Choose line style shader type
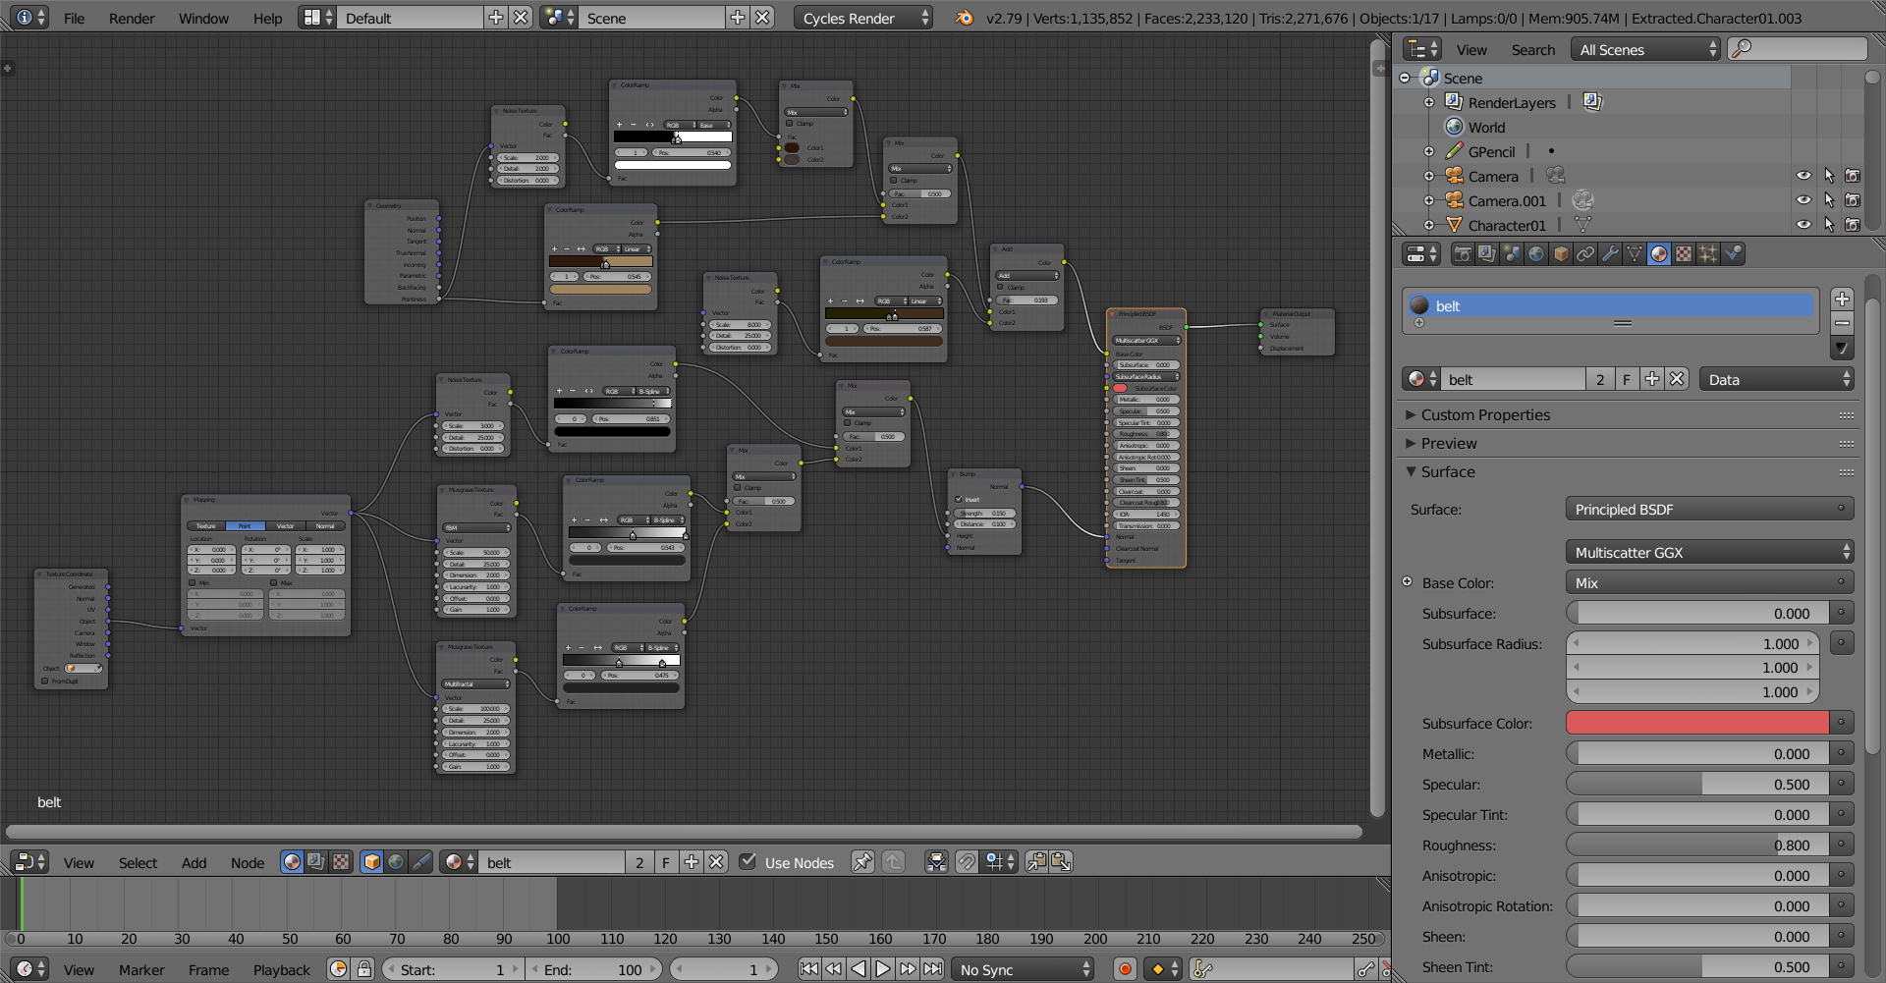 coord(421,862)
